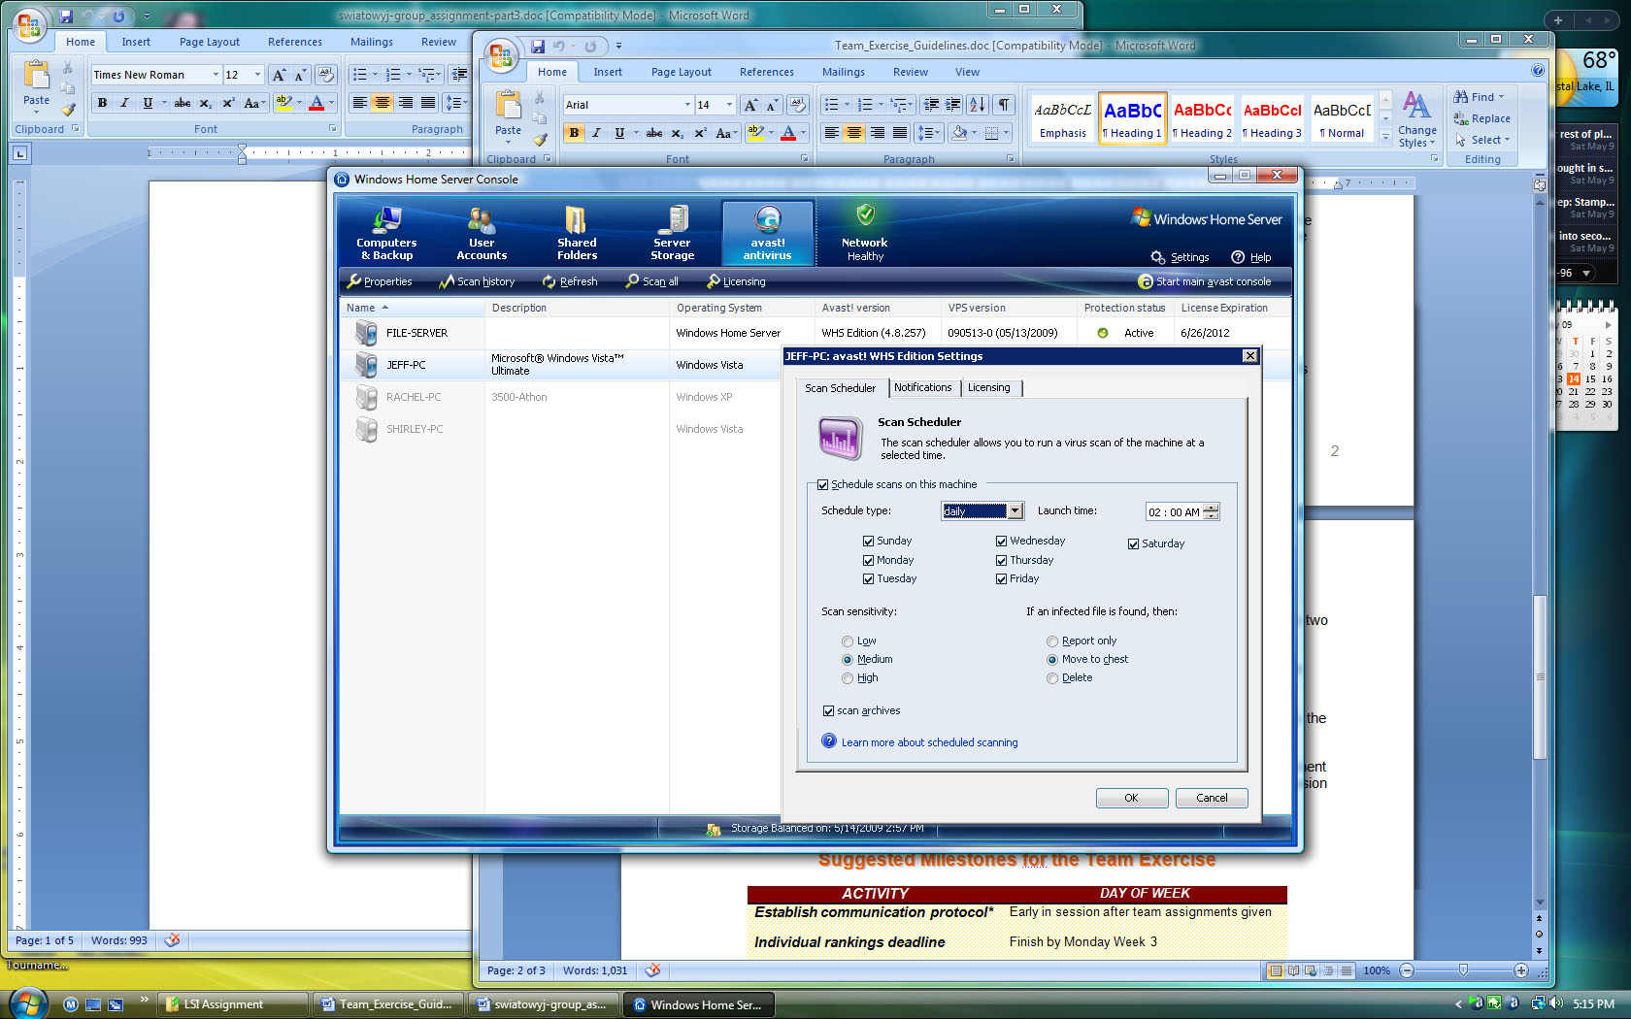This screenshot has height=1019, width=1631.
Task: Uncheck Sunday scan day
Action: 868,541
